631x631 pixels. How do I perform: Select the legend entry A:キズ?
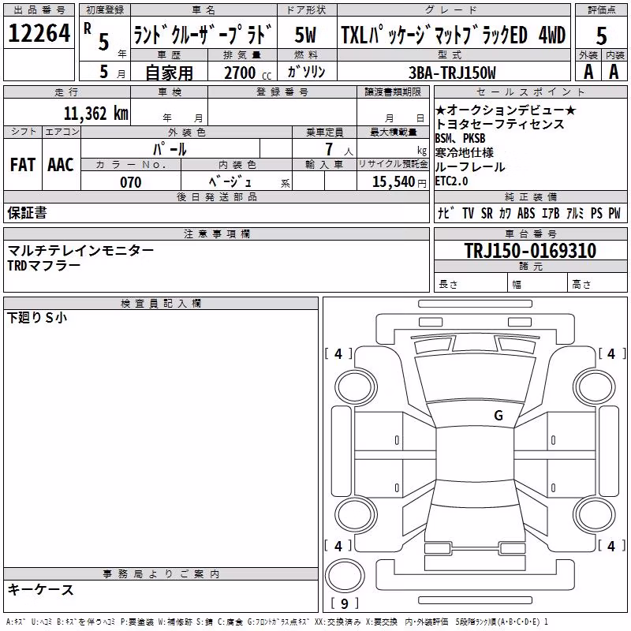pos(16,622)
